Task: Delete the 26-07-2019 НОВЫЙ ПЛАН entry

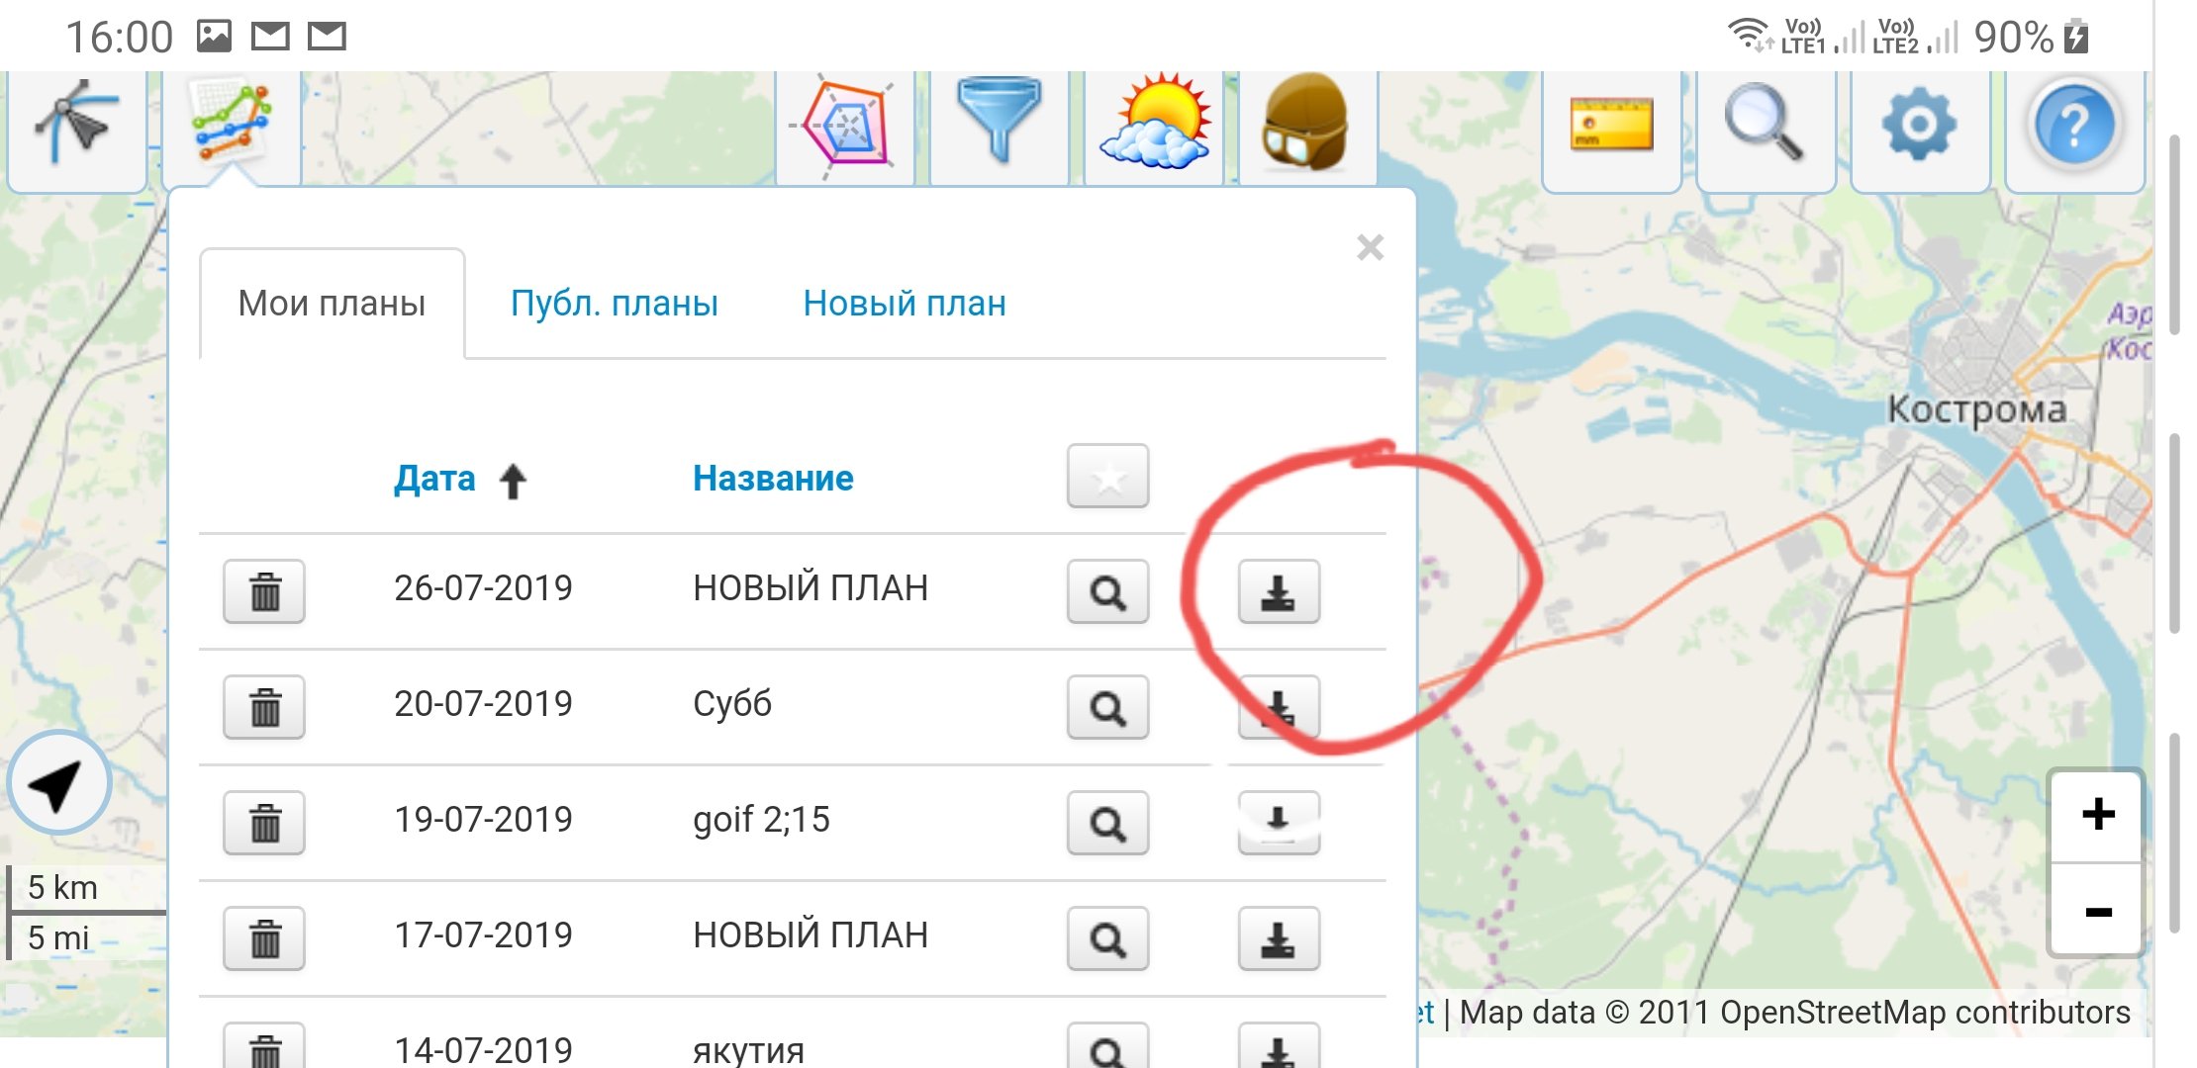Action: [264, 591]
